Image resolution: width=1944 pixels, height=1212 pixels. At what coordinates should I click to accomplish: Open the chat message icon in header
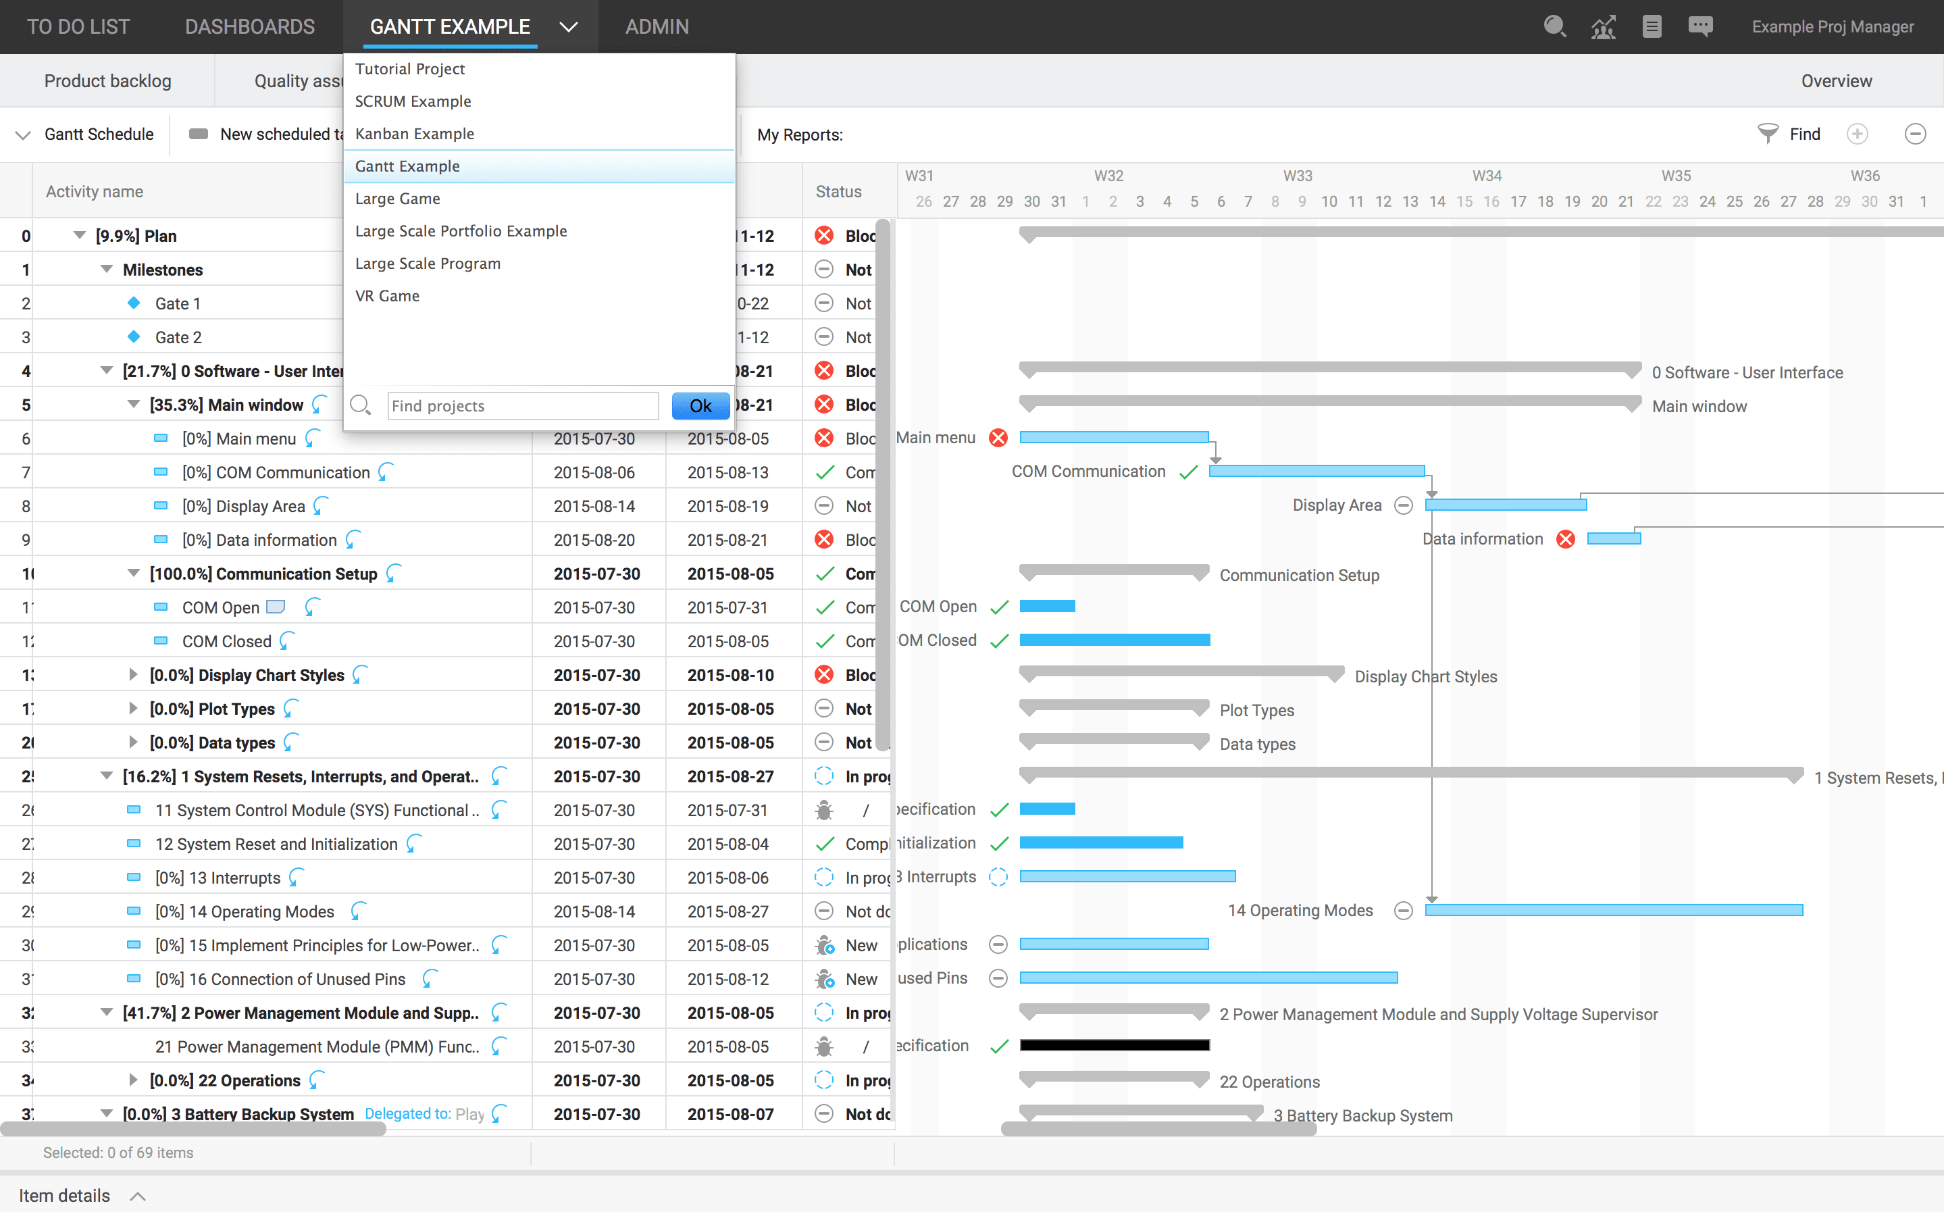tap(1699, 26)
